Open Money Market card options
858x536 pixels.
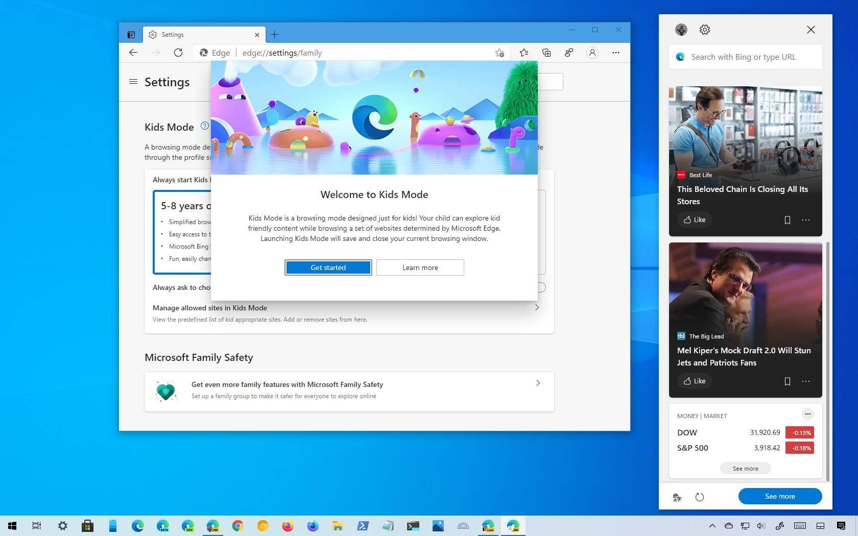click(807, 414)
